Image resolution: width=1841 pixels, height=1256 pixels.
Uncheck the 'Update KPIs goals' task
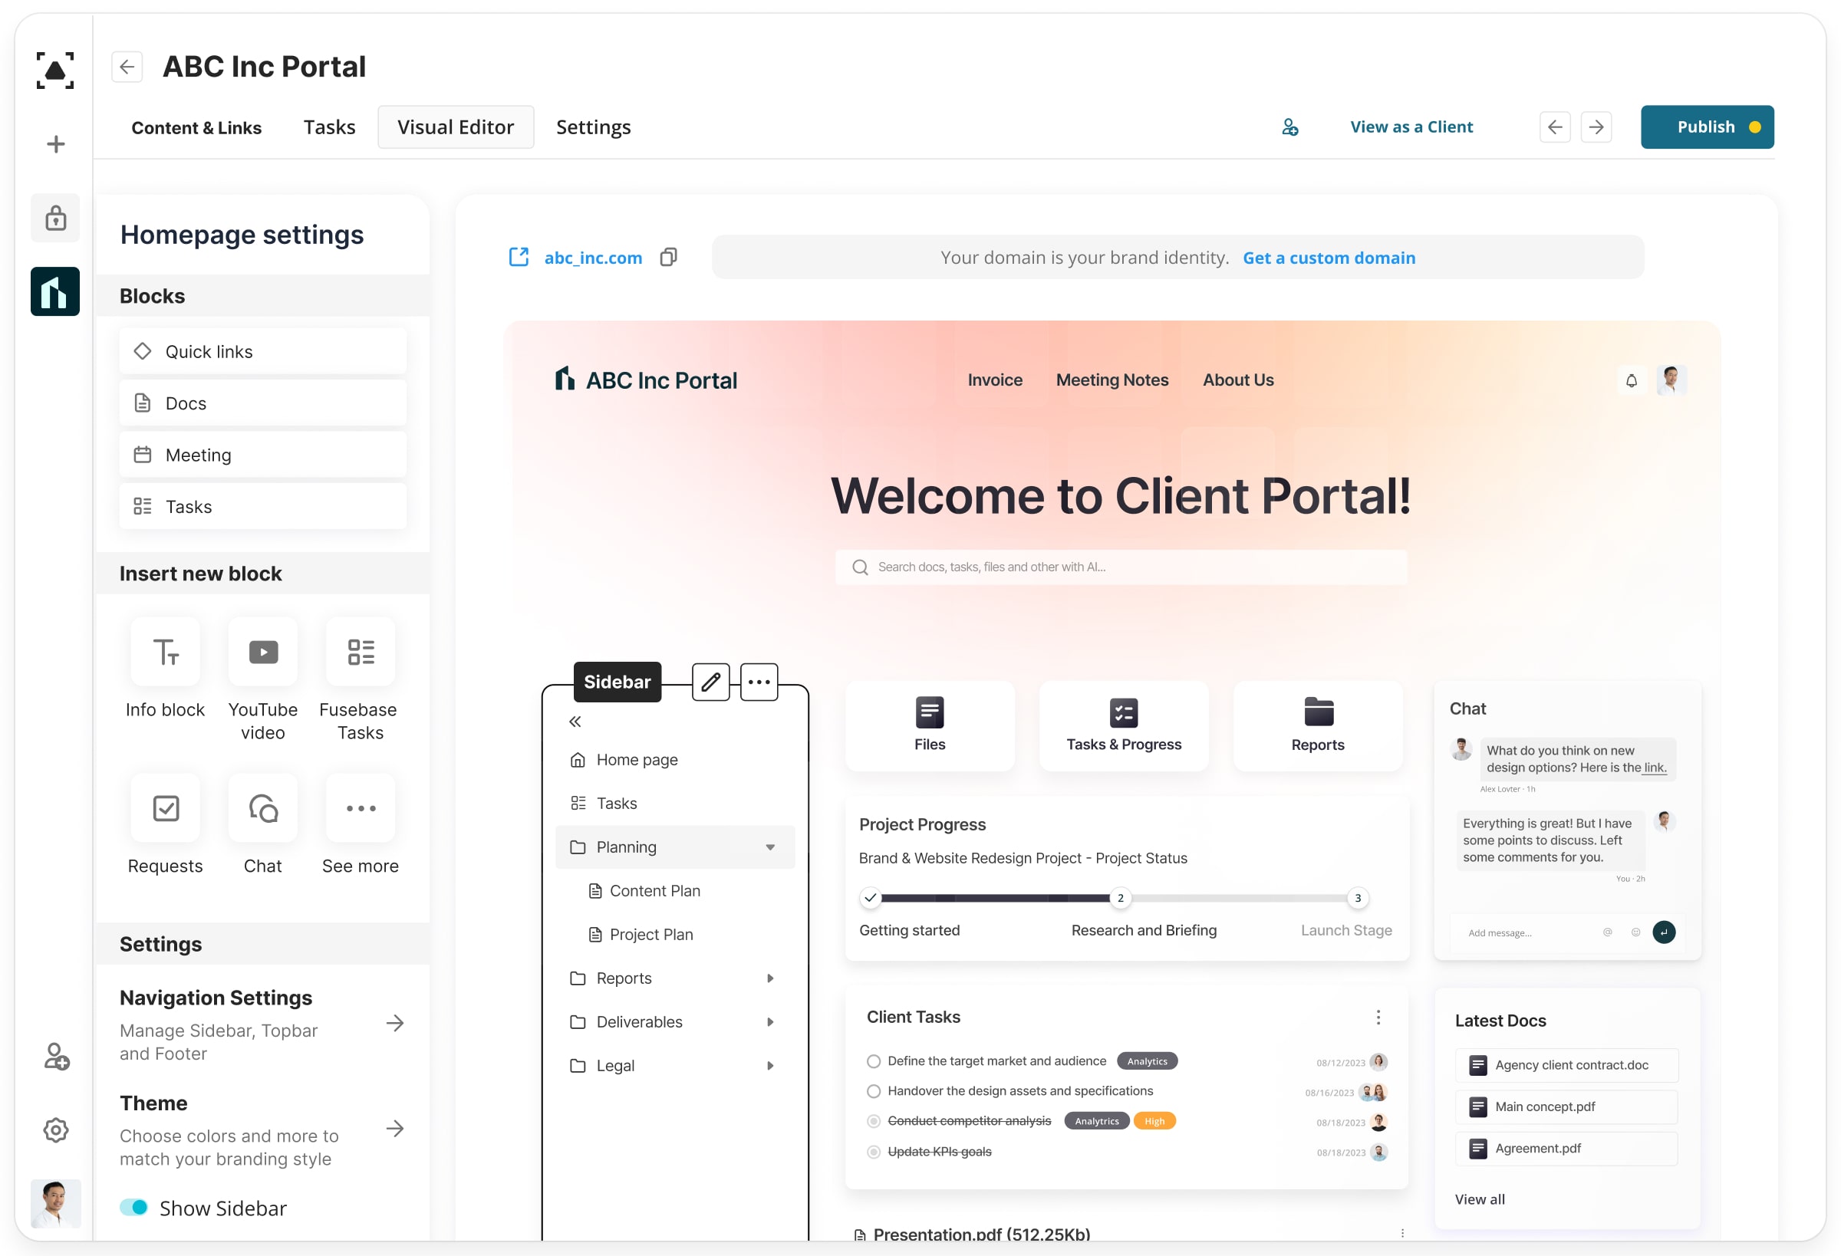(x=874, y=1152)
